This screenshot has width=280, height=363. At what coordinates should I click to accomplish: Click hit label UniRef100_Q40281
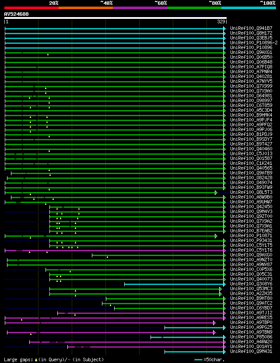[251, 77]
